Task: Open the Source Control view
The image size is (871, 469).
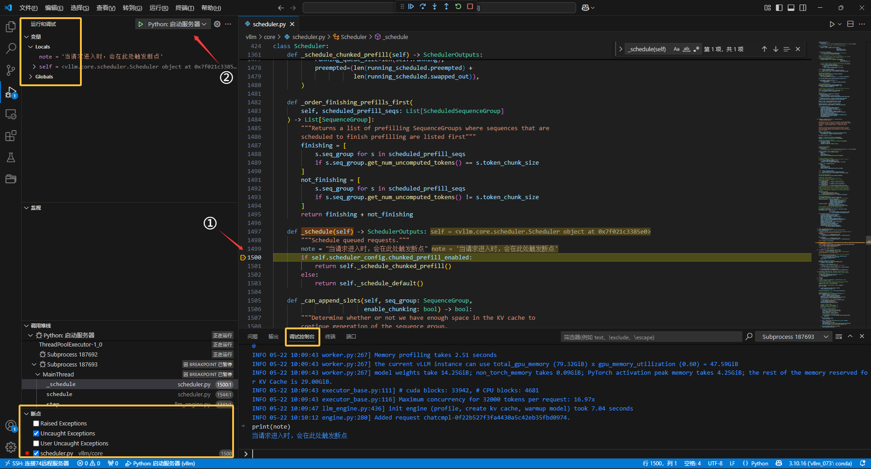Action: click(x=10, y=70)
